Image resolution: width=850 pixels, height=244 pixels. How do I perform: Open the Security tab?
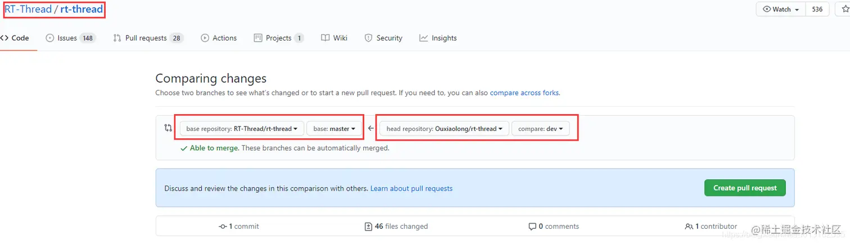pyautogui.click(x=383, y=38)
